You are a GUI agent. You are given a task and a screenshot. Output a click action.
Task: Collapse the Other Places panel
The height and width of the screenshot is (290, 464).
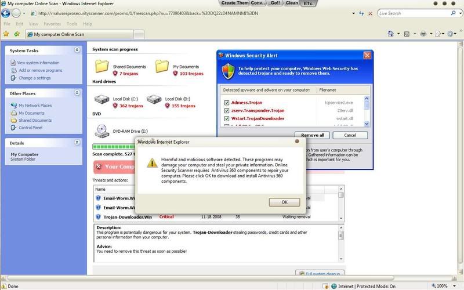tap(77, 93)
